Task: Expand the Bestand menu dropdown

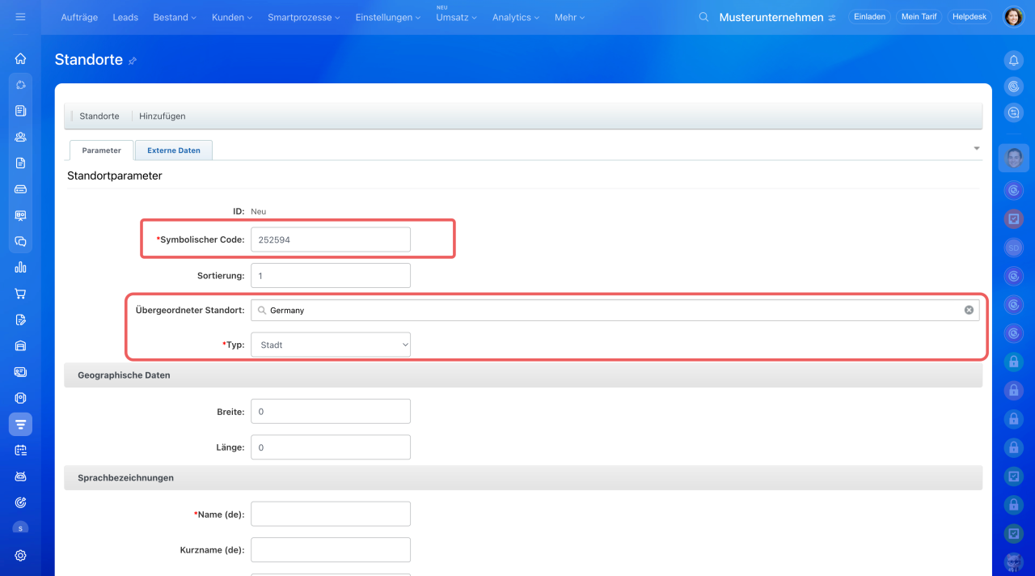Action: (174, 17)
